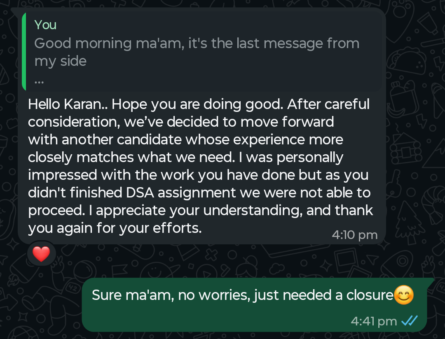Click the smiling emoji in sent message
The image size is (445, 339).
click(404, 295)
